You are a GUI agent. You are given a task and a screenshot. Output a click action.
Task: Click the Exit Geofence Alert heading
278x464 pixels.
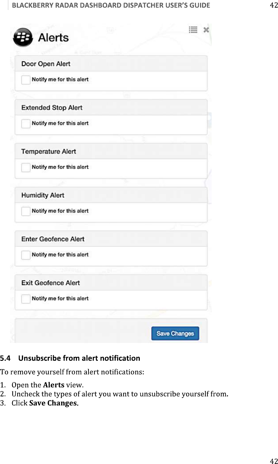[x=50, y=283]
